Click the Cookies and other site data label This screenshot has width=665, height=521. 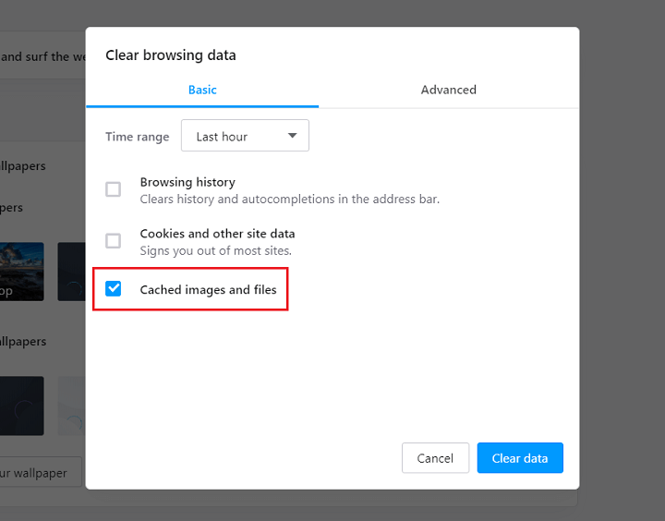pyautogui.click(x=217, y=234)
